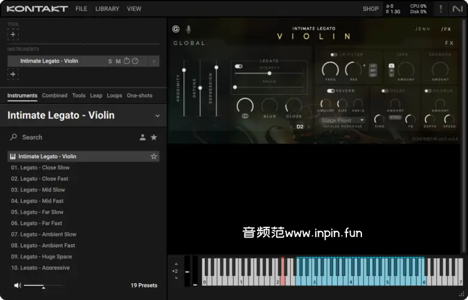
Task: Click the Legato Speed slider handle
Action: coord(235,87)
